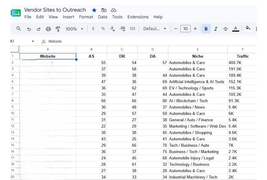This screenshot has height=180, width=267.
Task: Click the select all corner box
Action: pyautogui.click(x=15, y=49)
